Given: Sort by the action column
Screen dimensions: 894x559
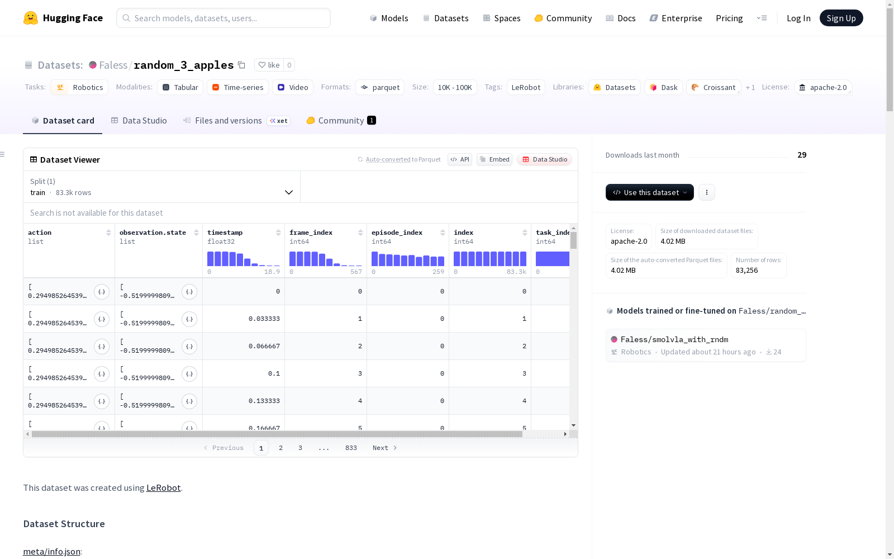Looking at the screenshot, I should click(108, 233).
